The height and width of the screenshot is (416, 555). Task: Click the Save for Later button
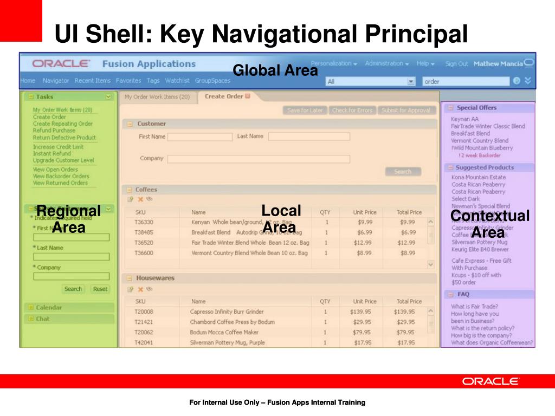[305, 110]
